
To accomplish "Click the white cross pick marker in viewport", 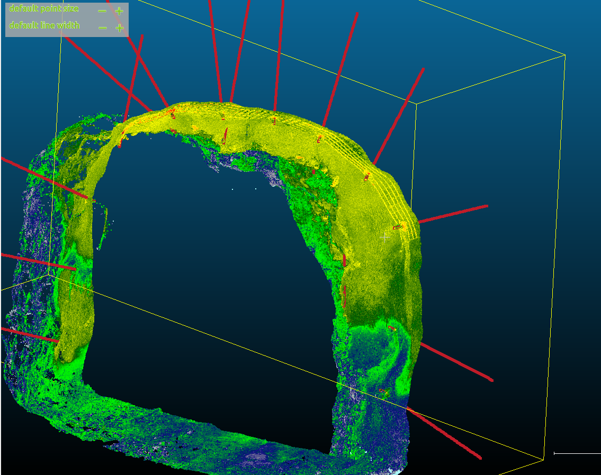I will coord(384,238).
